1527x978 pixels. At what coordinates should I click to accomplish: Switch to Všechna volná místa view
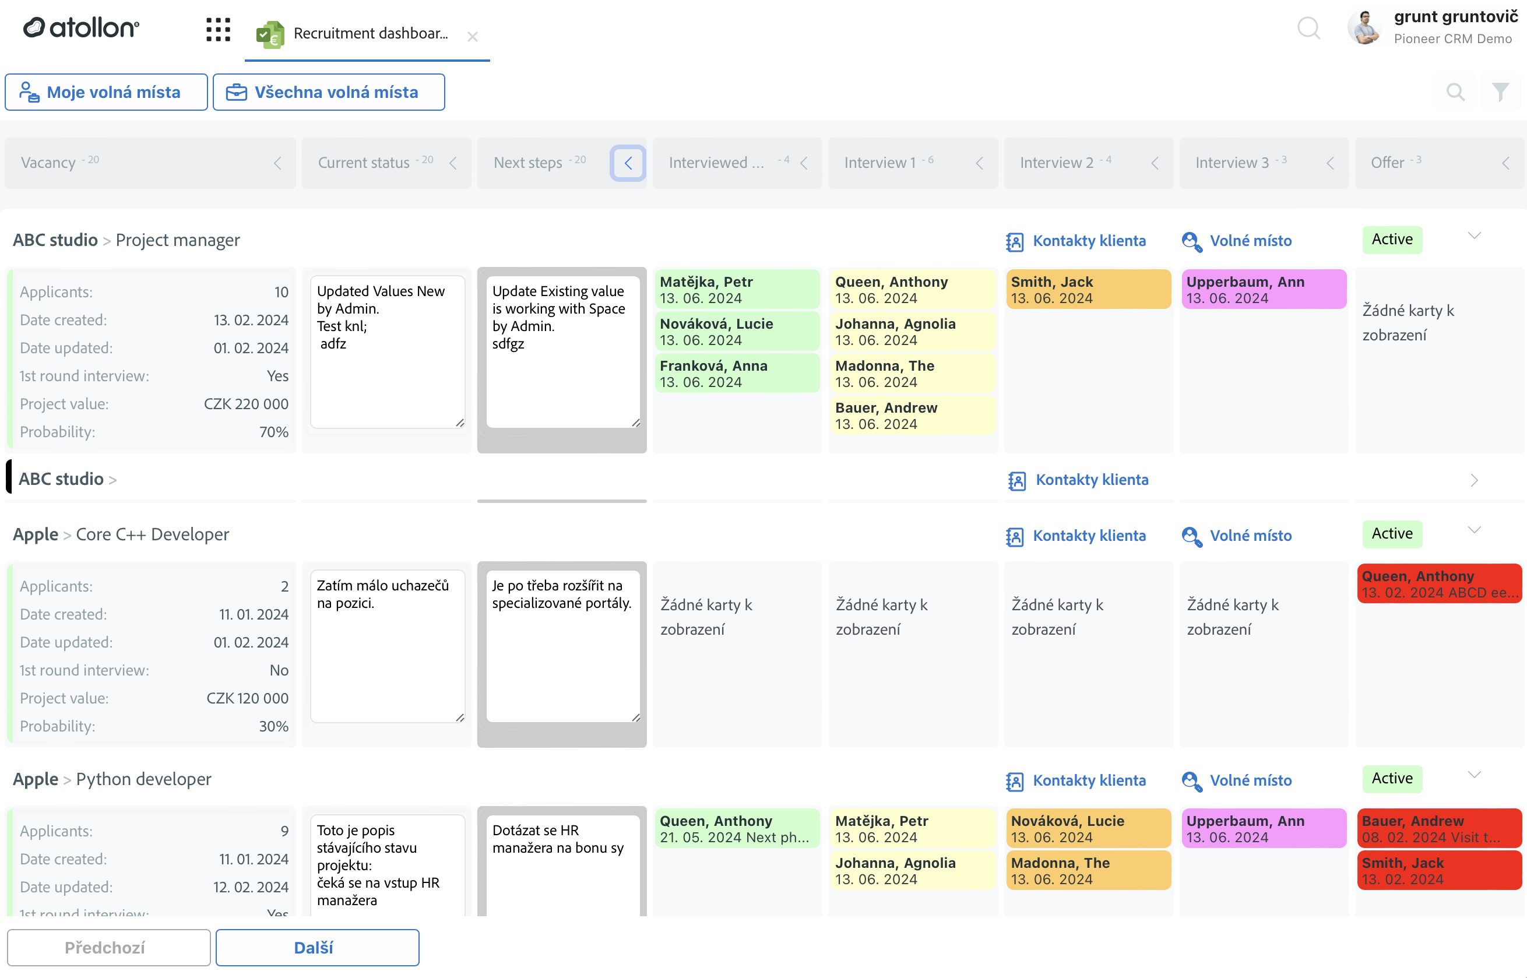click(x=329, y=92)
